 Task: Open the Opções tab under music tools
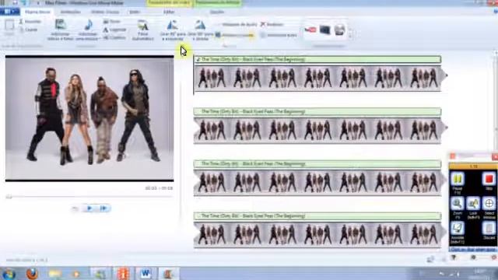(217, 12)
